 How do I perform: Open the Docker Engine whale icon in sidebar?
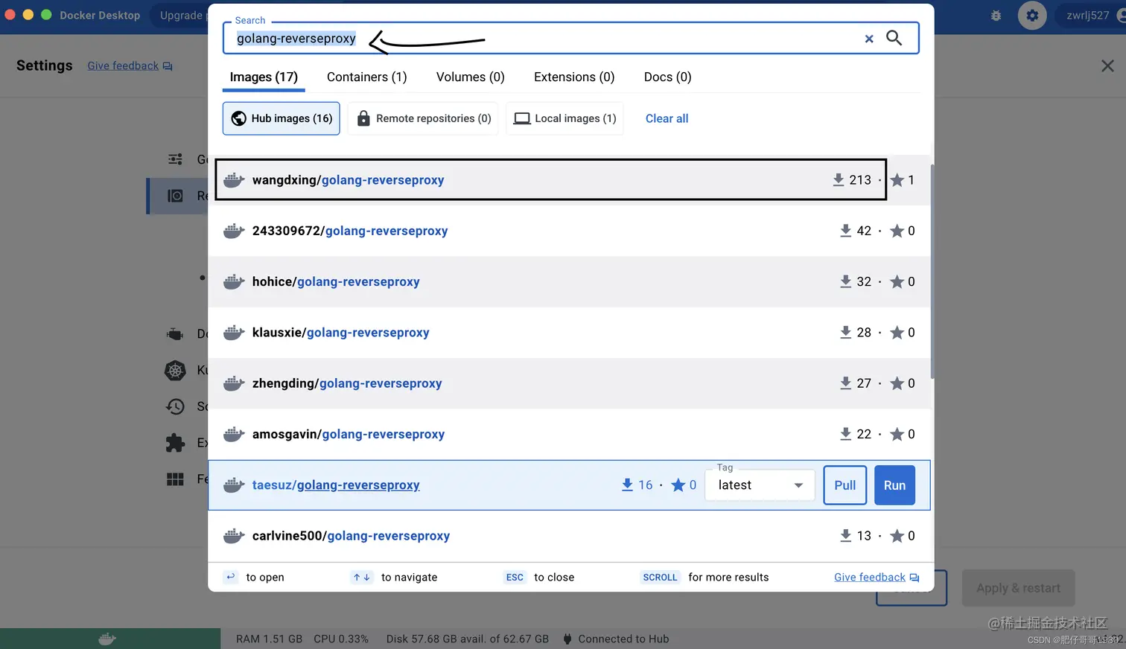click(175, 334)
